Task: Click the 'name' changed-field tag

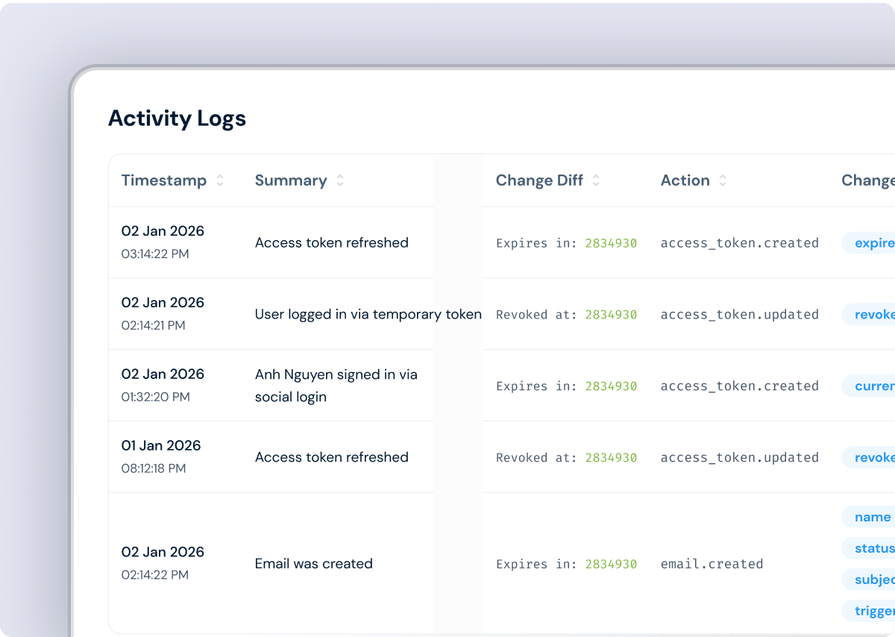Action: [870, 517]
